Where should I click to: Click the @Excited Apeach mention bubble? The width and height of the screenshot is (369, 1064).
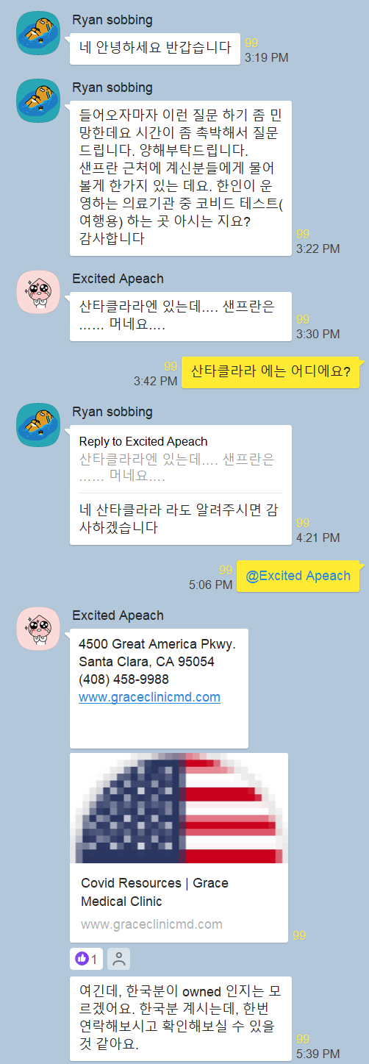(x=298, y=576)
